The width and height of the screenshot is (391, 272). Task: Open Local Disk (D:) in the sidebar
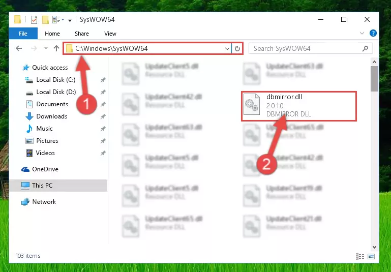(x=55, y=92)
